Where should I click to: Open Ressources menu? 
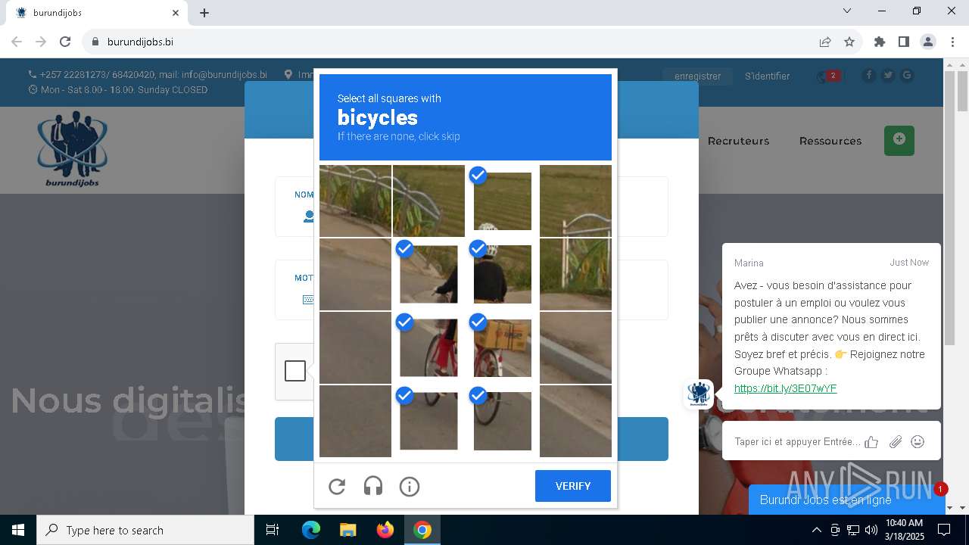830,141
